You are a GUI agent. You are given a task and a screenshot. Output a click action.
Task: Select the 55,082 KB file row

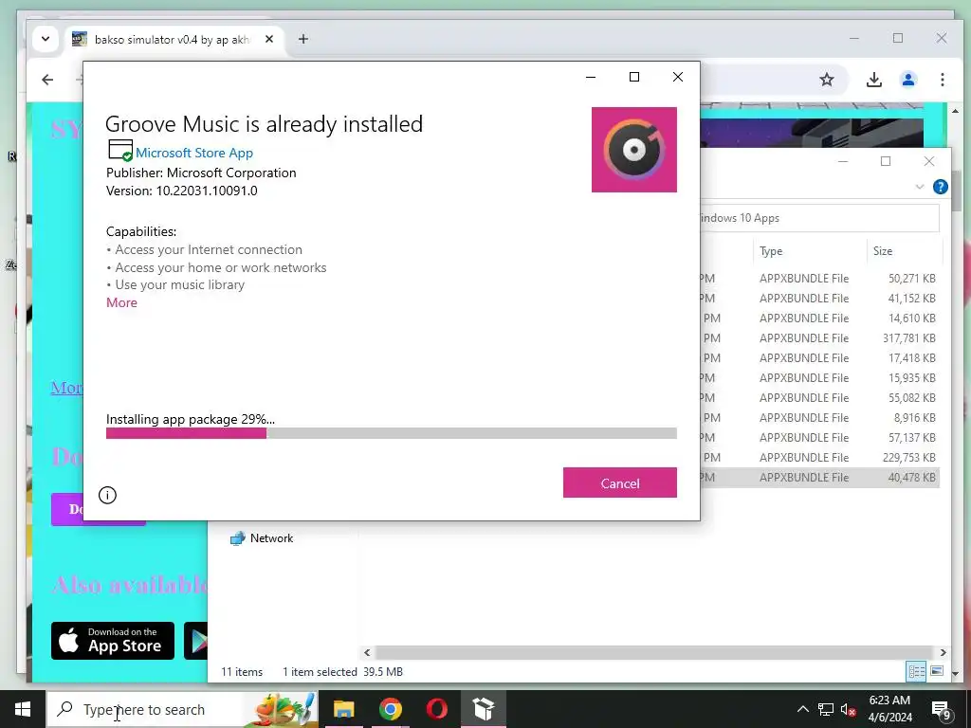818,397
